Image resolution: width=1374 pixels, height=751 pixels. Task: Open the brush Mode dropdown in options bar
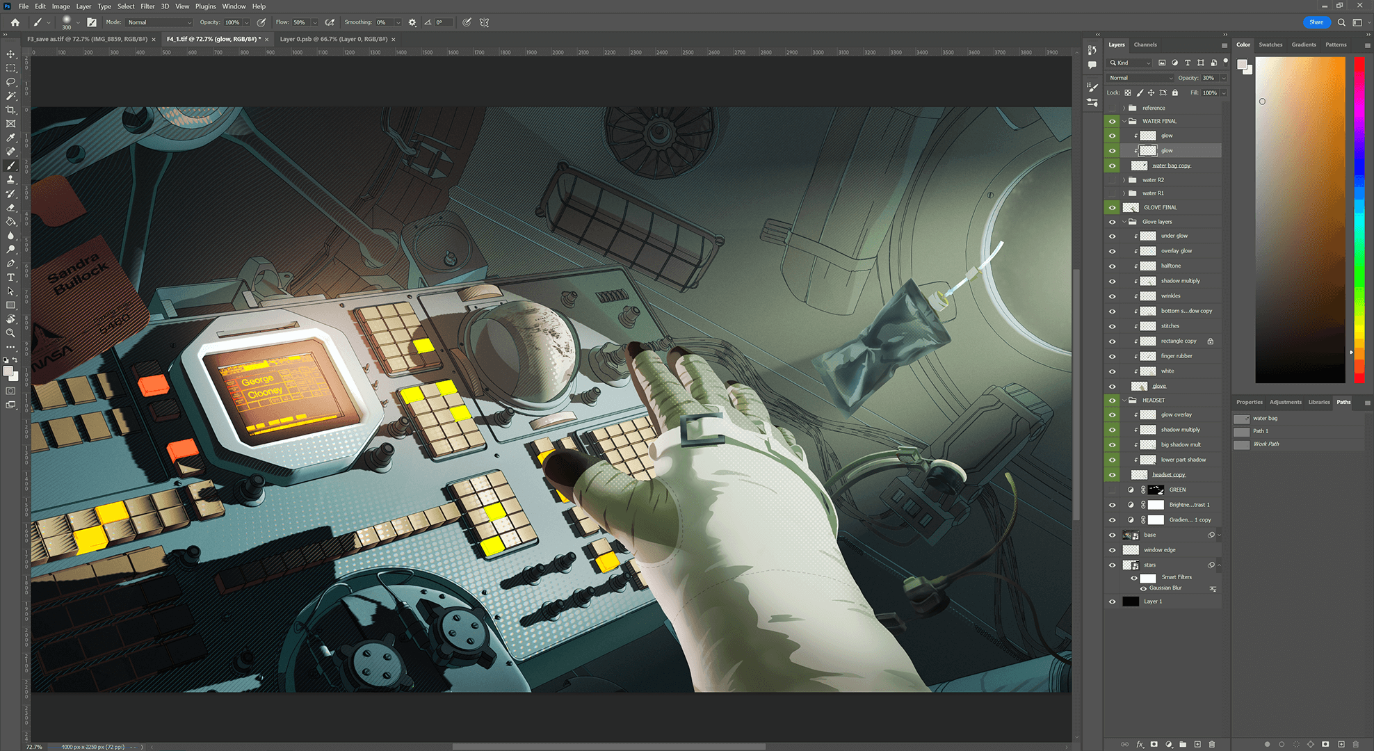pyautogui.click(x=159, y=22)
